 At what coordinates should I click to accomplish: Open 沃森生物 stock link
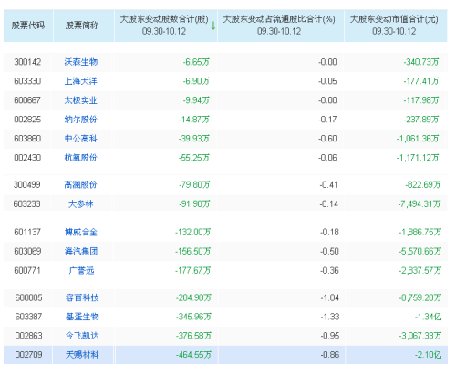(81, 62)
